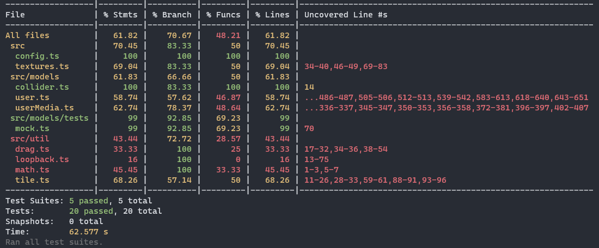Click the '% Stmts' column header
Image resolution: width=599 pixels, height=248 pixels.
[120, 15]
